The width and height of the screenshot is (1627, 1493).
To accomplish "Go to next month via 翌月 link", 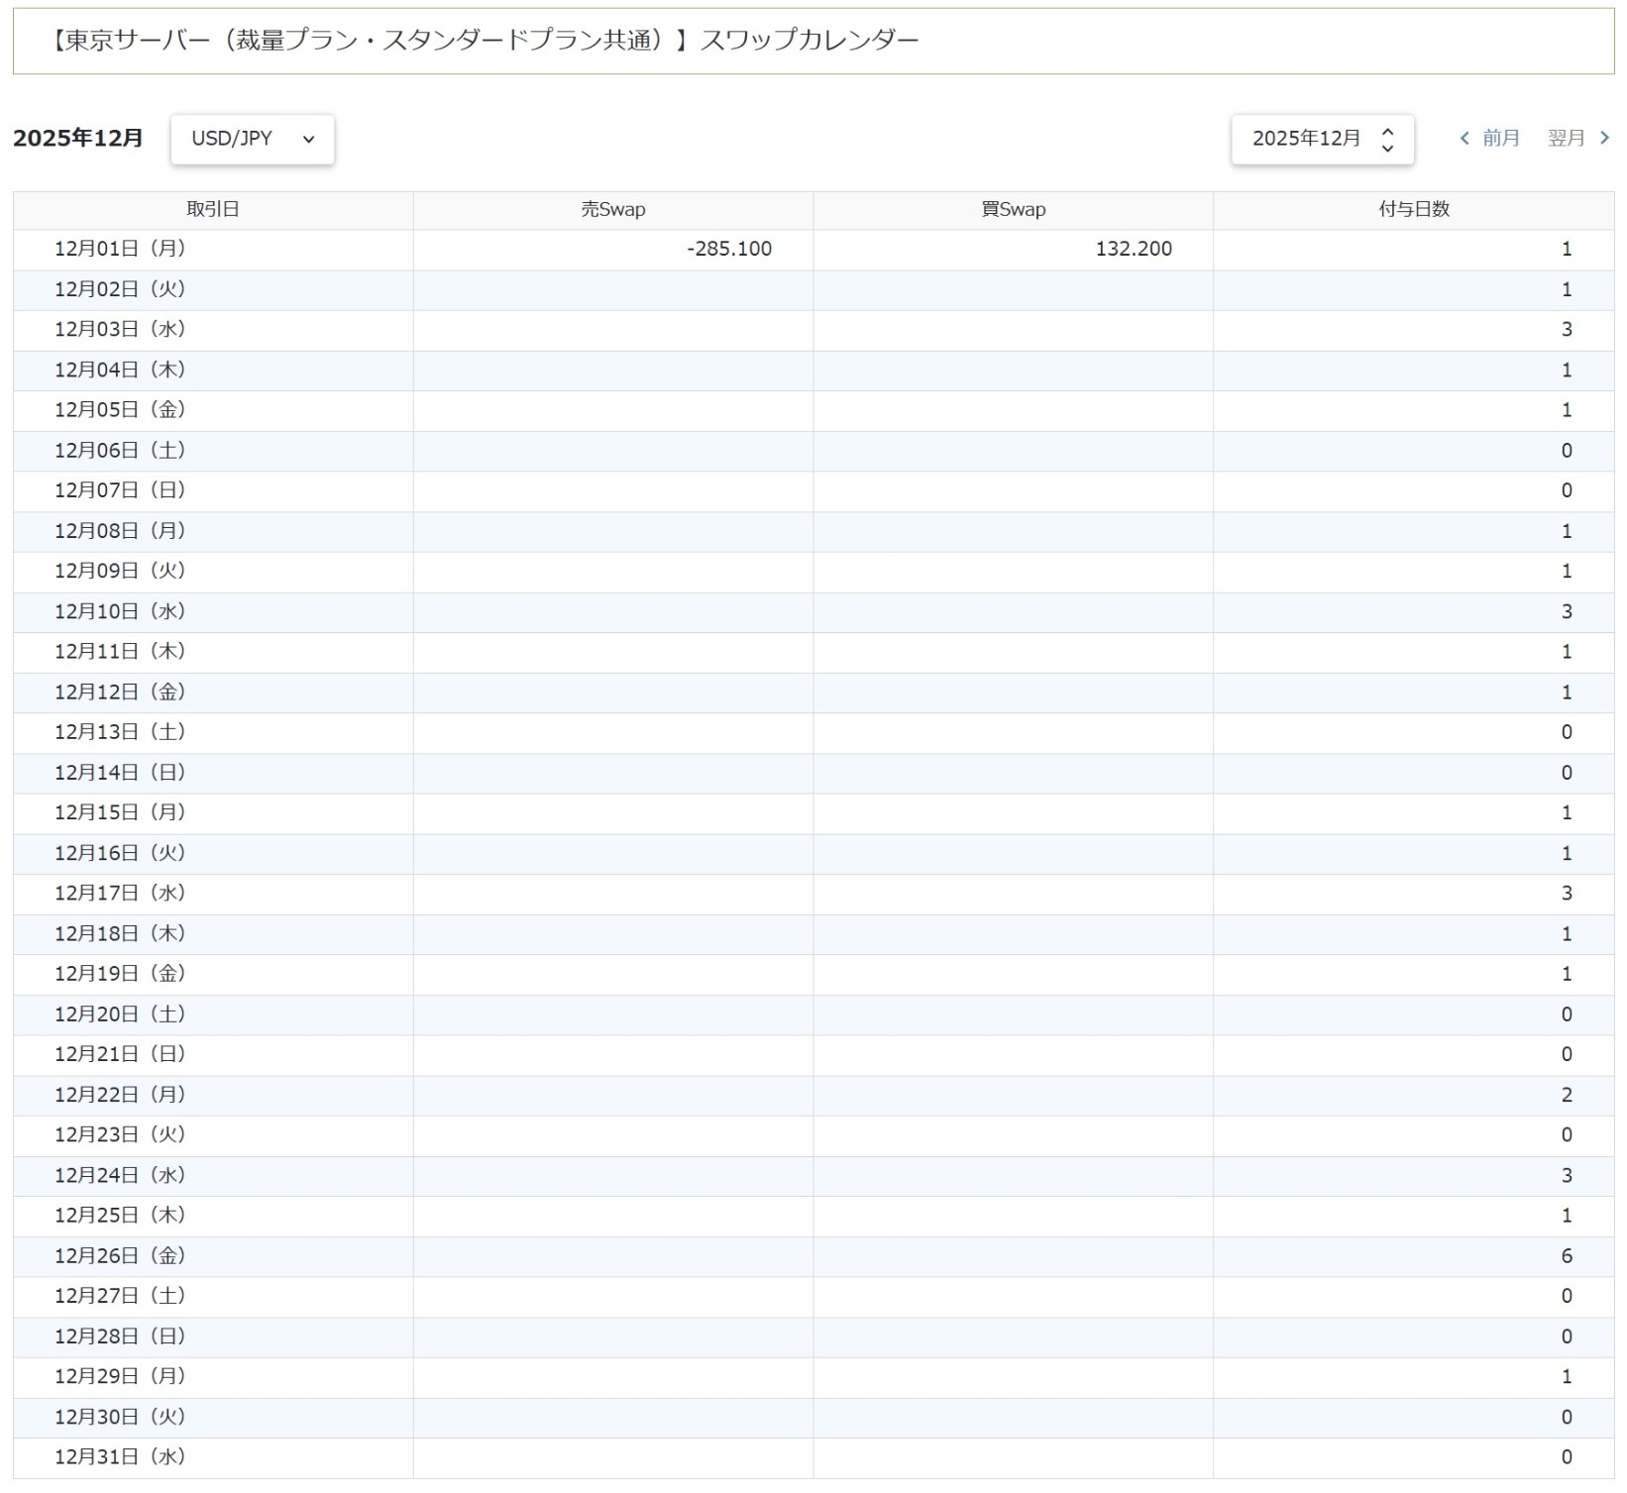I will tap(1579, 139).
